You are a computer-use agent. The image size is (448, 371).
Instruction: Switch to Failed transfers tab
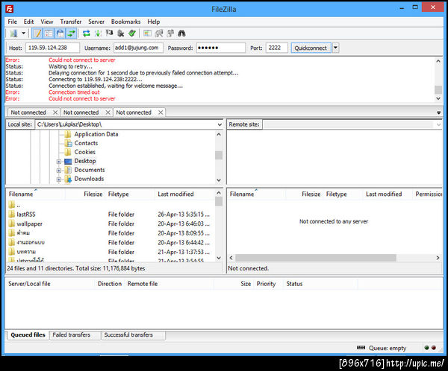[72, 334]
